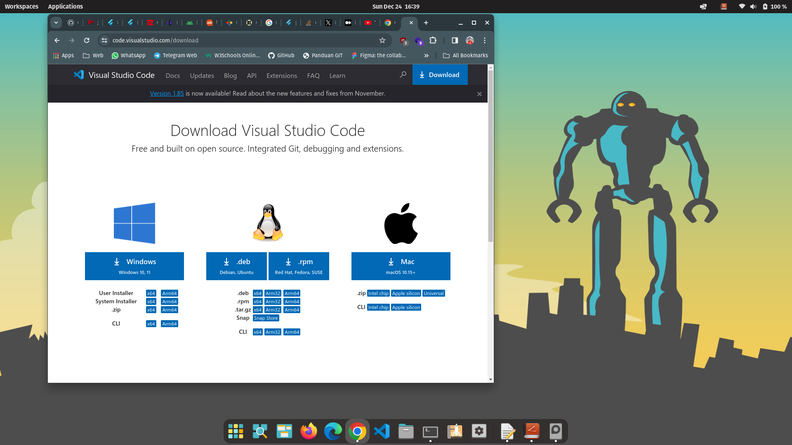Dismiss the version announcement banner
The width and height of the screenshot is (792, 445).
(x=479, y=94)
